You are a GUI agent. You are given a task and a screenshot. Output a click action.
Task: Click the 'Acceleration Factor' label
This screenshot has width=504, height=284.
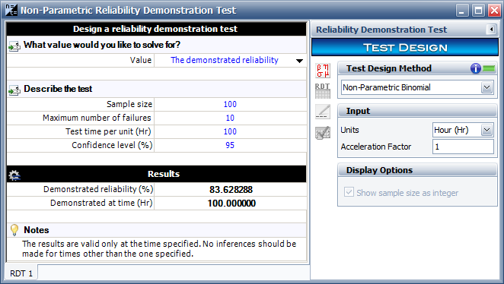[376, 147]
